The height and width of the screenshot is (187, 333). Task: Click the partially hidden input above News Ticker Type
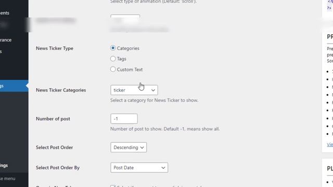(x=125, y=19)
